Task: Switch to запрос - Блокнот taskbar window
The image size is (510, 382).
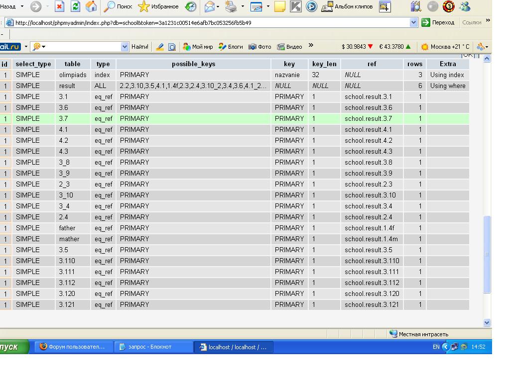Action: click(x=154, y=347)
